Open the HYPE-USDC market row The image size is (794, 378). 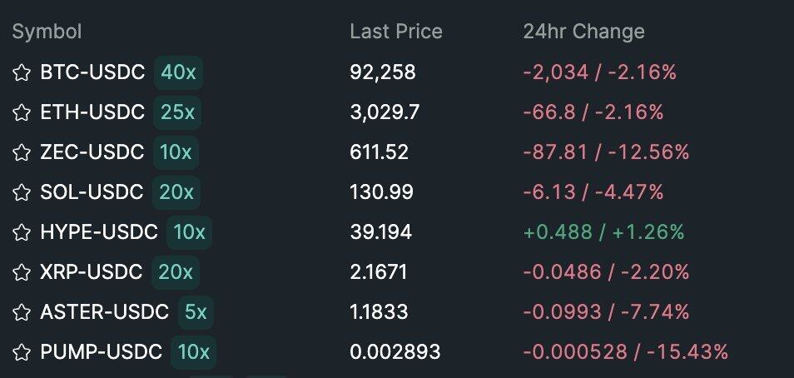98,232
